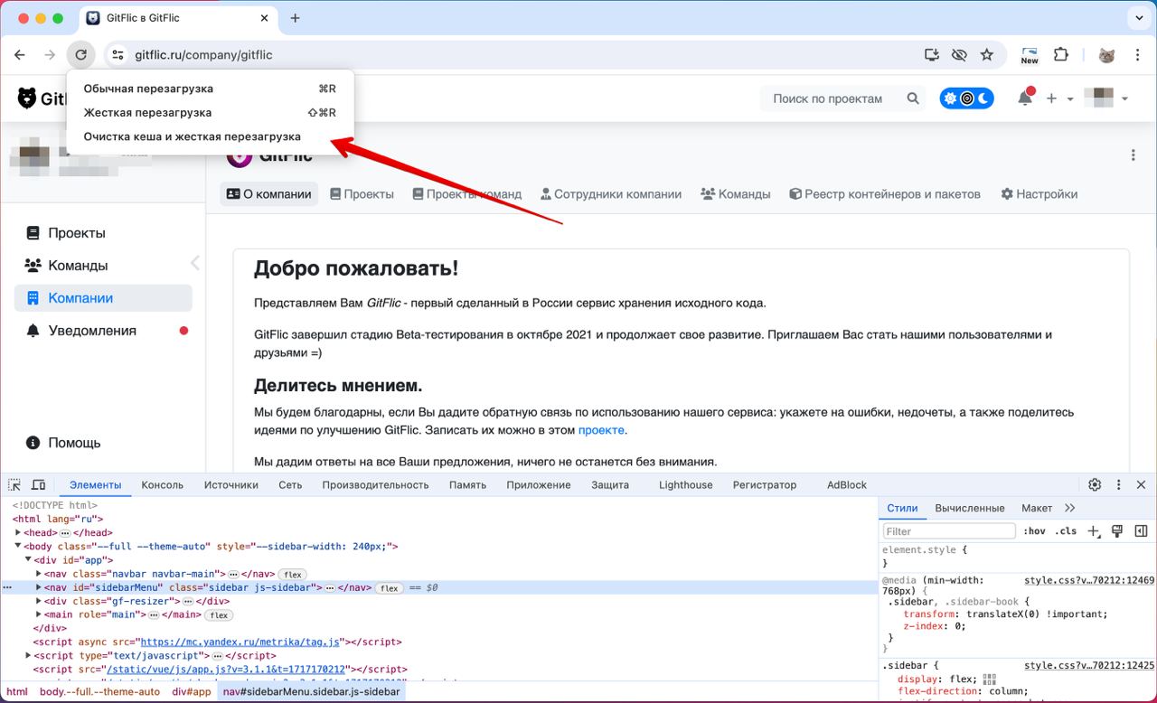Collapse the <body> node in DOM tree
The width and height of the screenshot is (1157, 703).
18,547
